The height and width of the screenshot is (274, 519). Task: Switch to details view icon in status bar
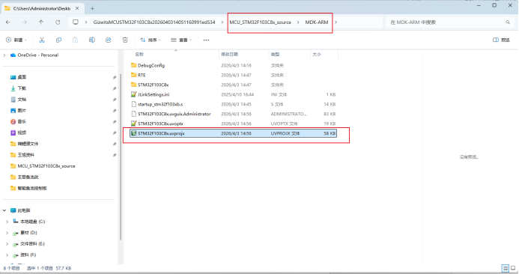(x=505, y=268)
